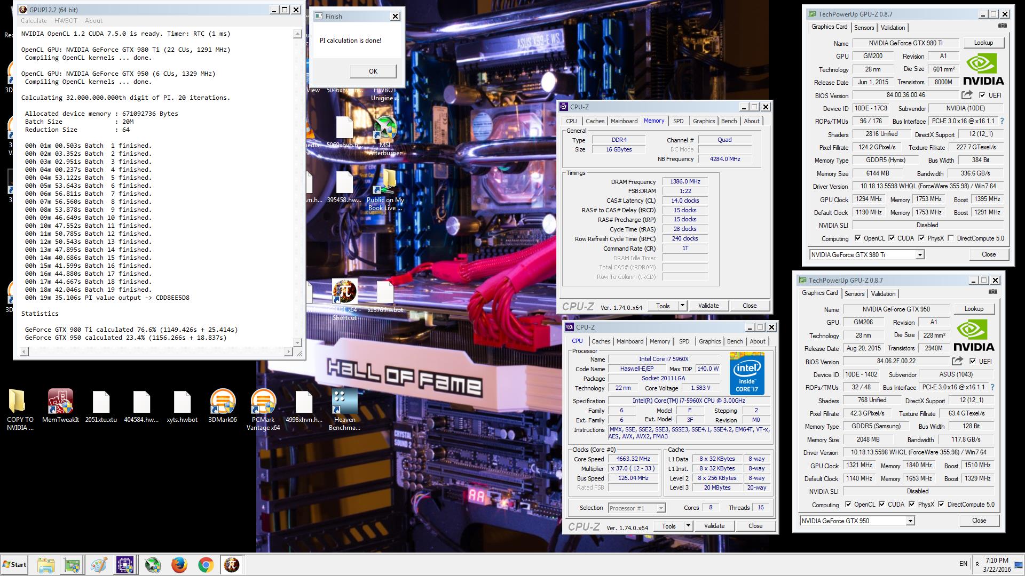The height and width of the screenshot is (576, 1025).
Task: Click GPUPI horizontal scroll-right arrow
Action: 288,351
